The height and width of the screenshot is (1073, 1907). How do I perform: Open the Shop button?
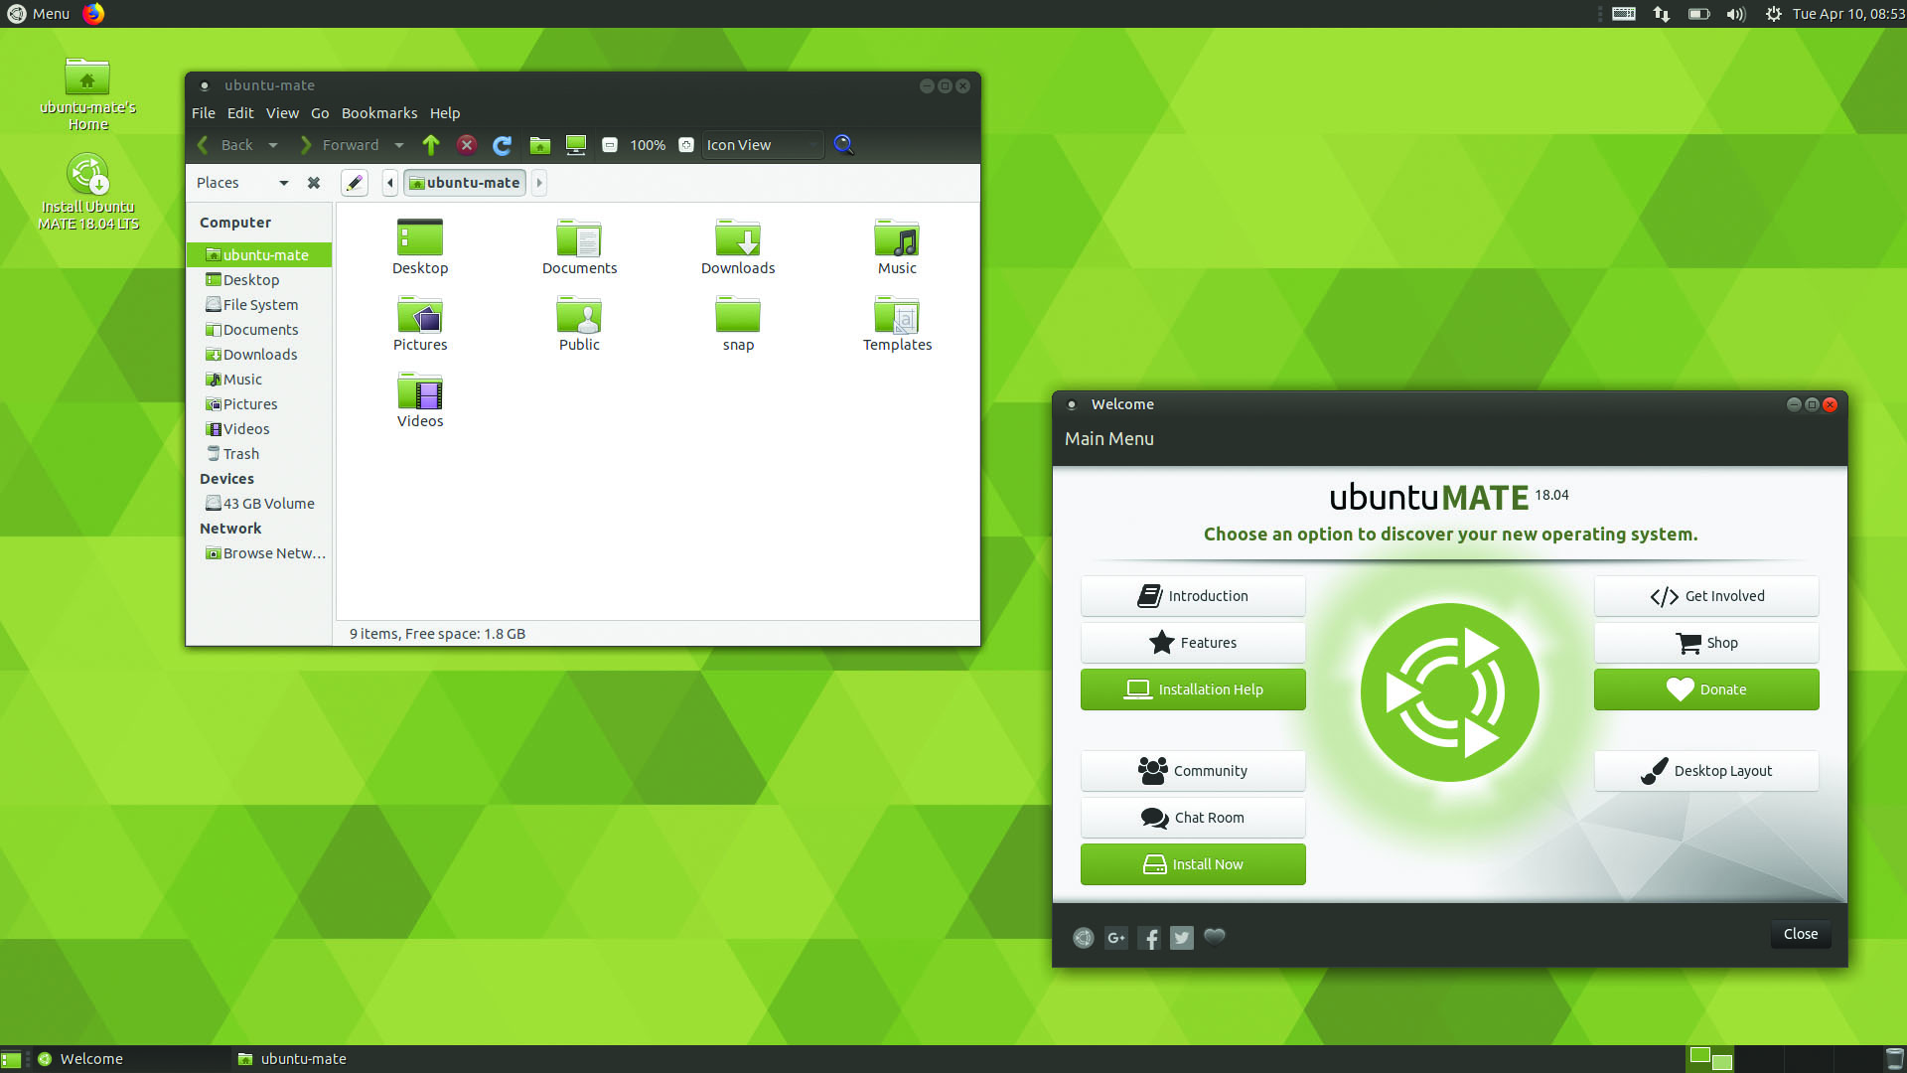[1706, 643]
